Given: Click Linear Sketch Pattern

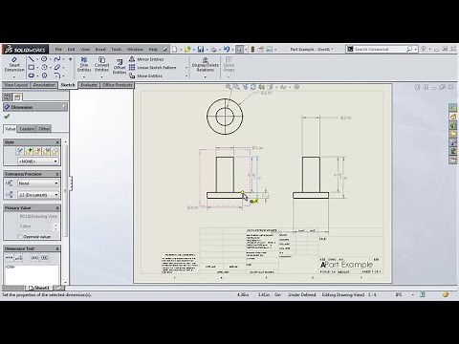Looking at the screenshot, I should [x=153, y=68].
